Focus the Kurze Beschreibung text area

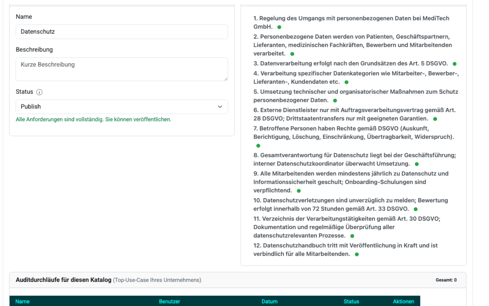[x=122, y=69]
